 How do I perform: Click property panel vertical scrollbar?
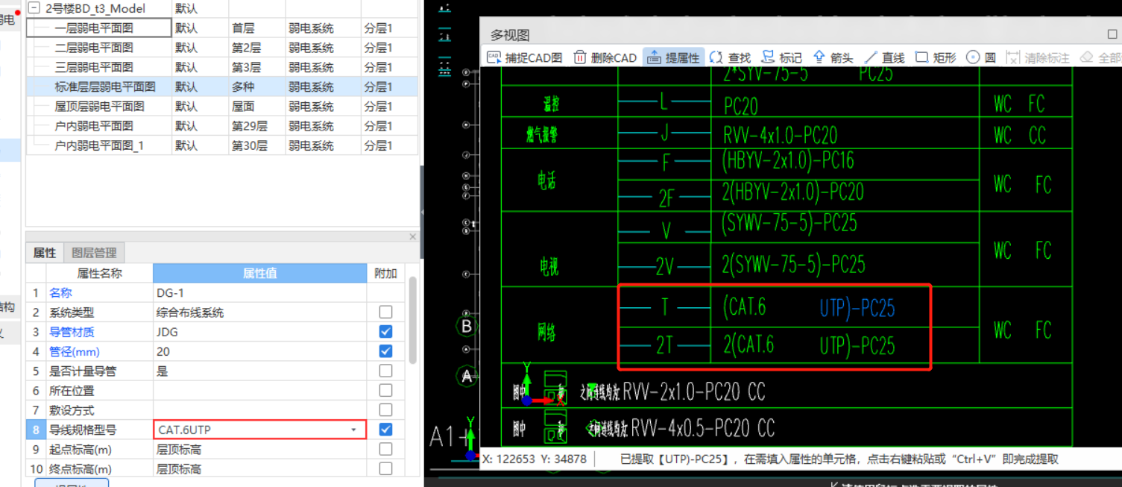412,321
